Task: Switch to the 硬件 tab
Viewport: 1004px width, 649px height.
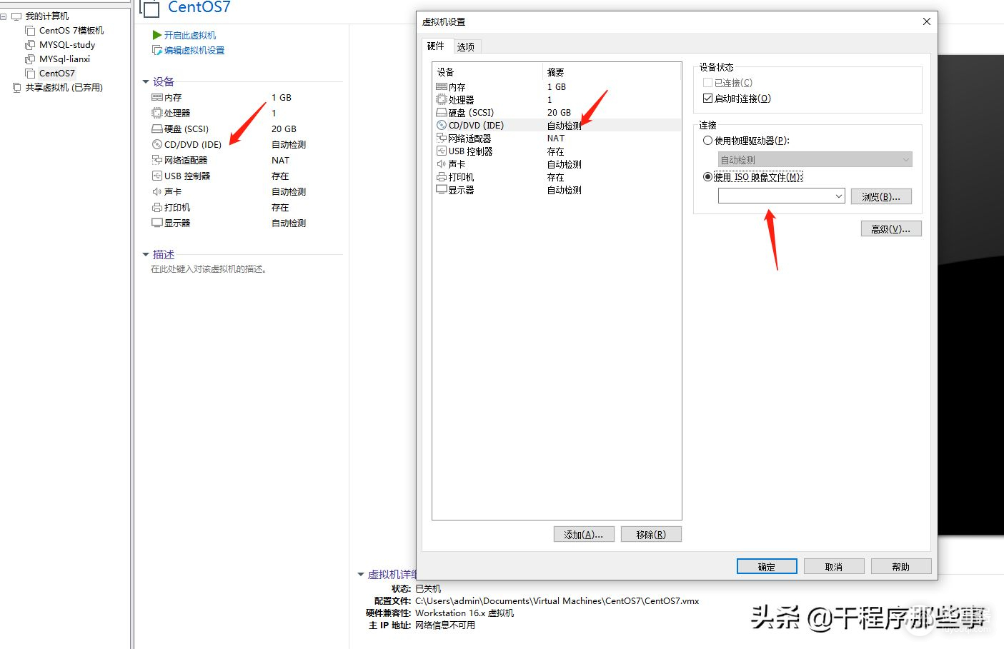Action: [x=436, y=46]
